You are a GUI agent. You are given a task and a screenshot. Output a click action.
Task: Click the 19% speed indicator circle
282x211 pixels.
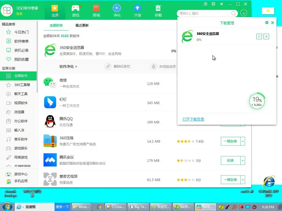tap(257, 101)
